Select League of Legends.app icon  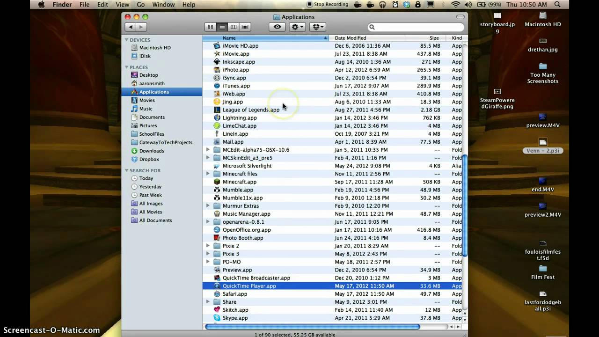tap(217, 110)
